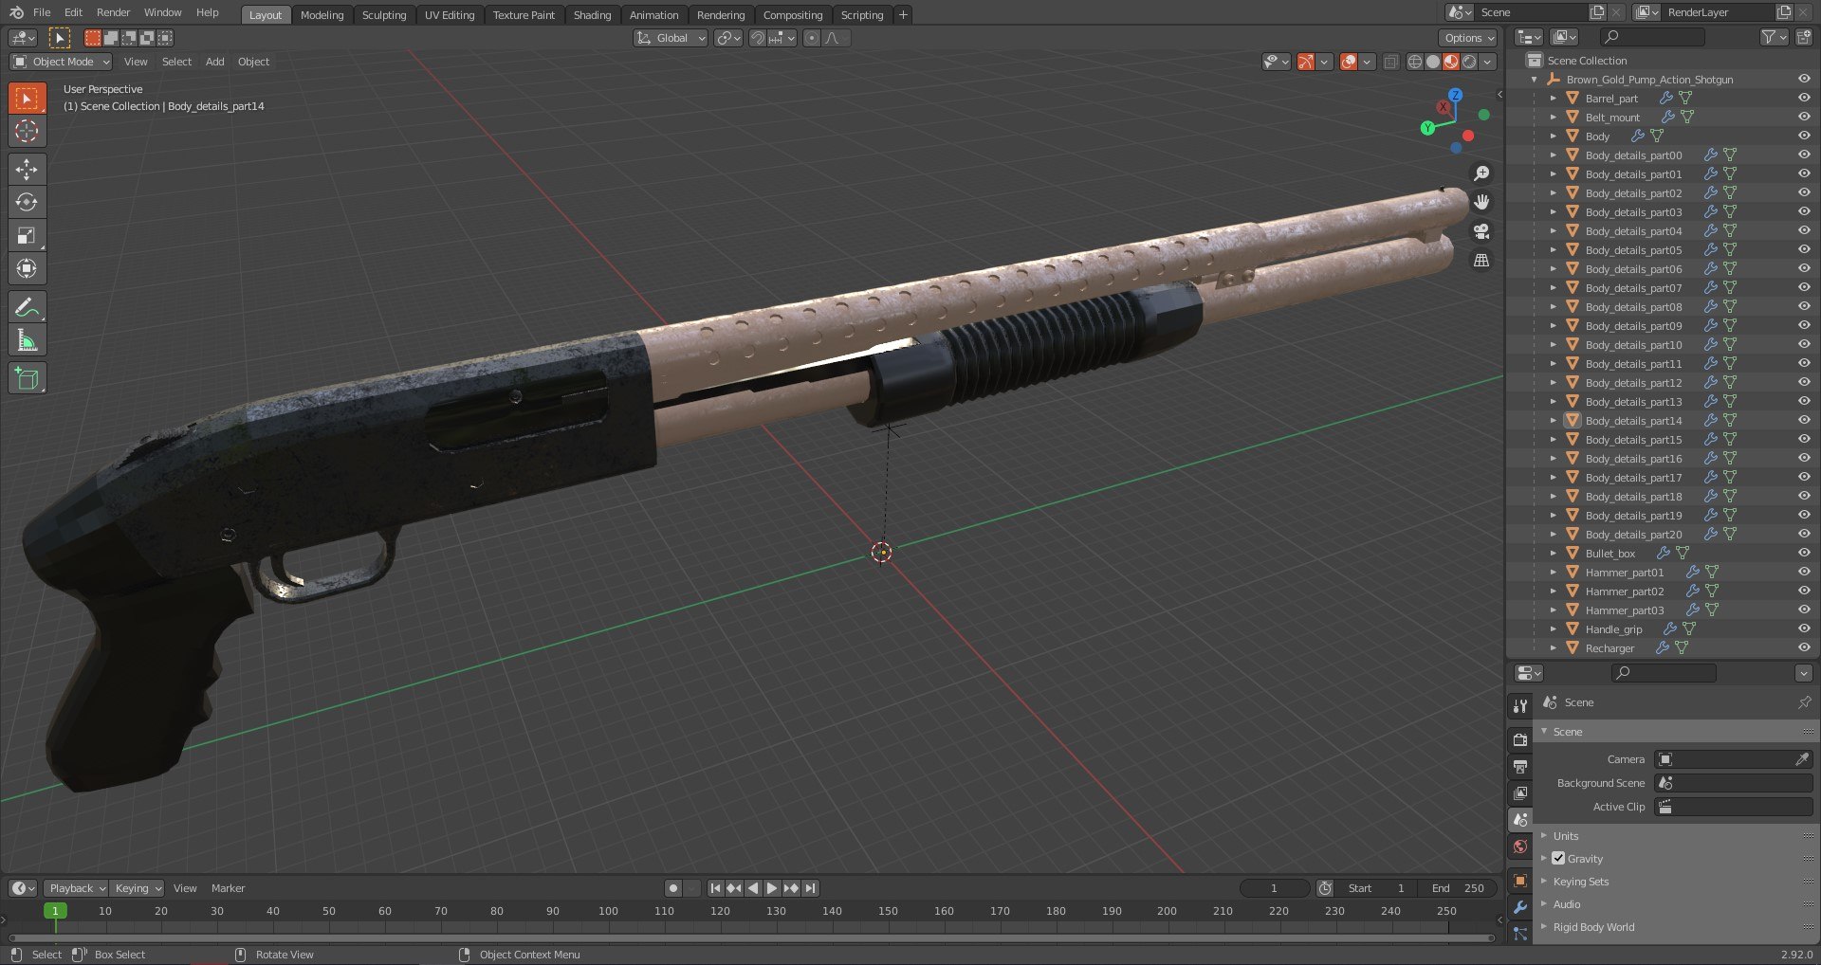This screenshot has width=1821, height=965.
Task: Expand Body_details_part05 tree item
Action: pos(1553,249)
